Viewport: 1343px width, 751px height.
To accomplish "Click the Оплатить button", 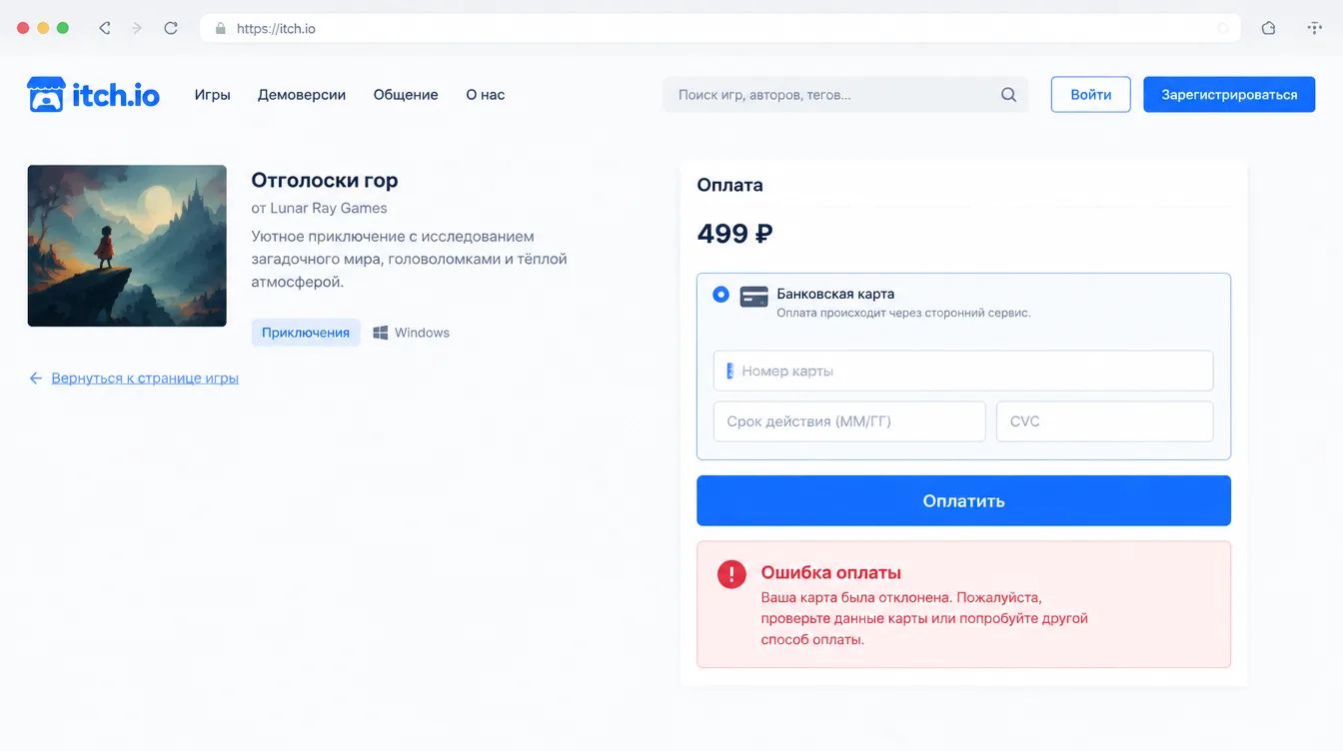I will [x=963, y=500].
